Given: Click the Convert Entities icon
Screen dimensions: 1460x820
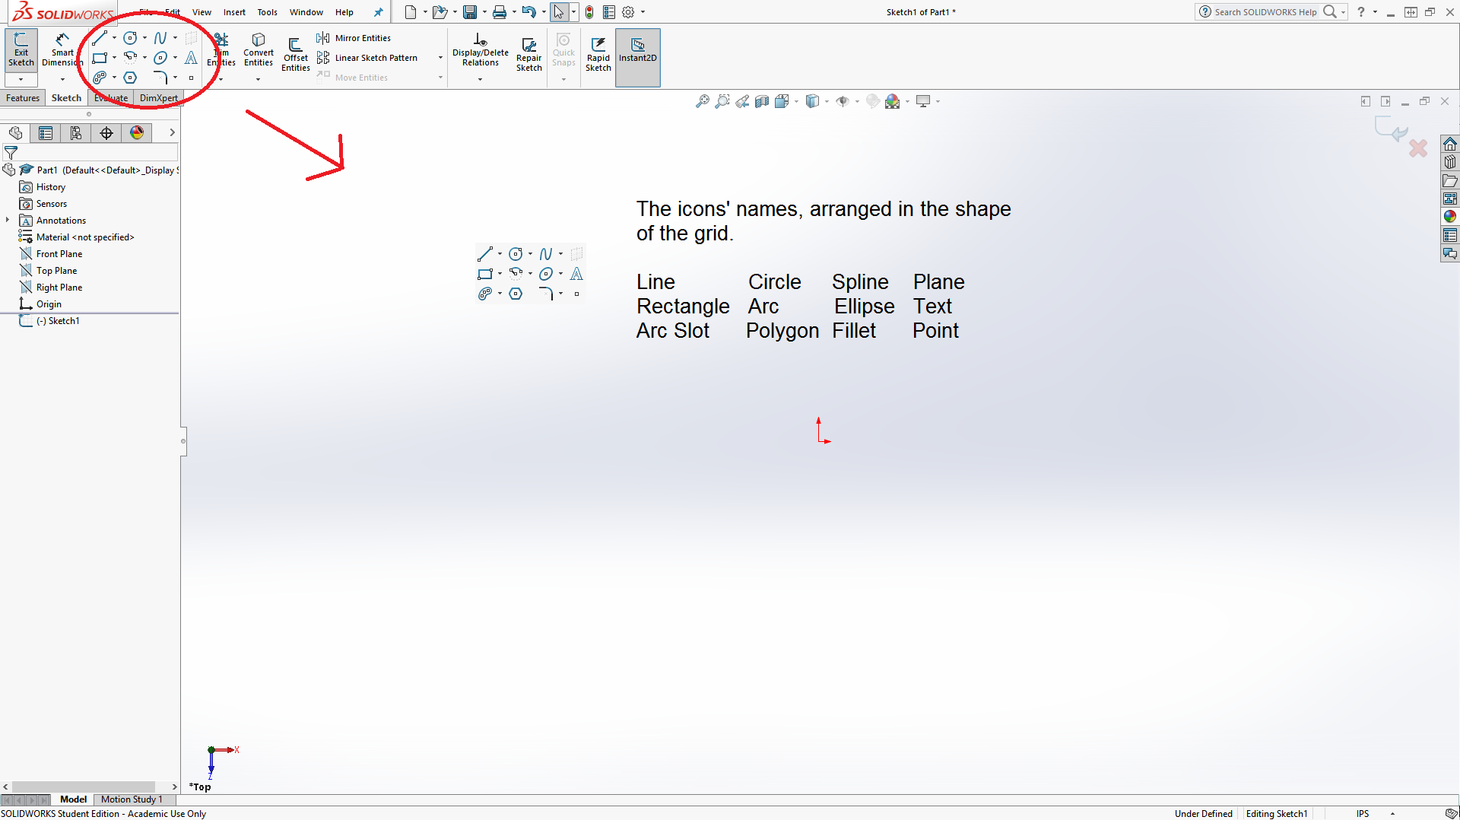Looking at the screenshot, I should point(259,49).
